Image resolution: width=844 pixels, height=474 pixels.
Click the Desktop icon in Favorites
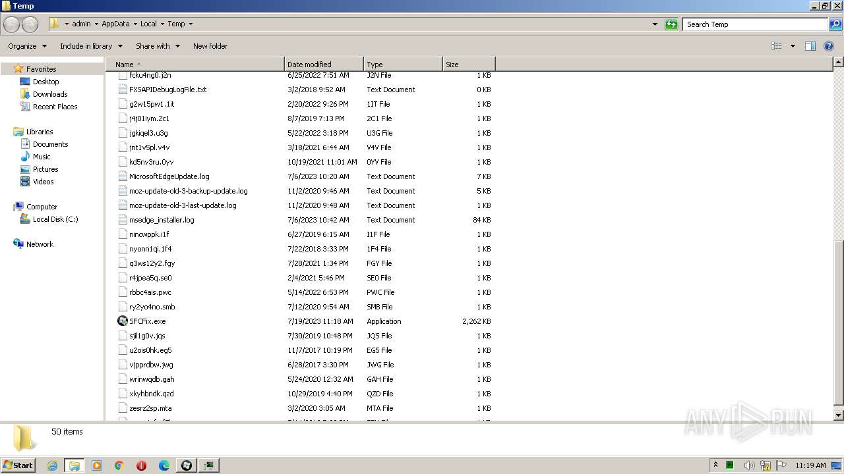click(x=25, y=82)
